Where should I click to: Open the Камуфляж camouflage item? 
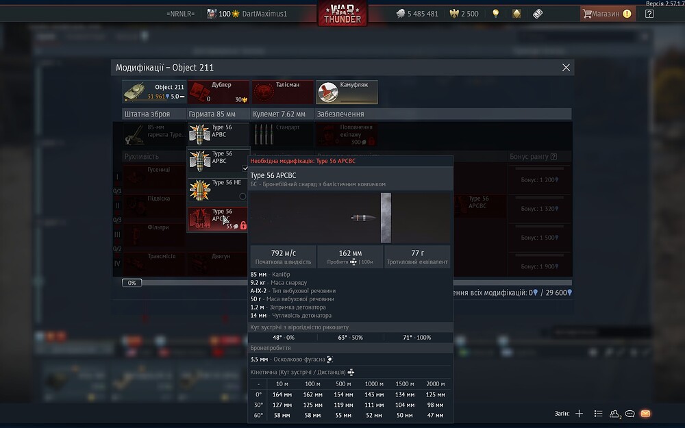[347, 92]
